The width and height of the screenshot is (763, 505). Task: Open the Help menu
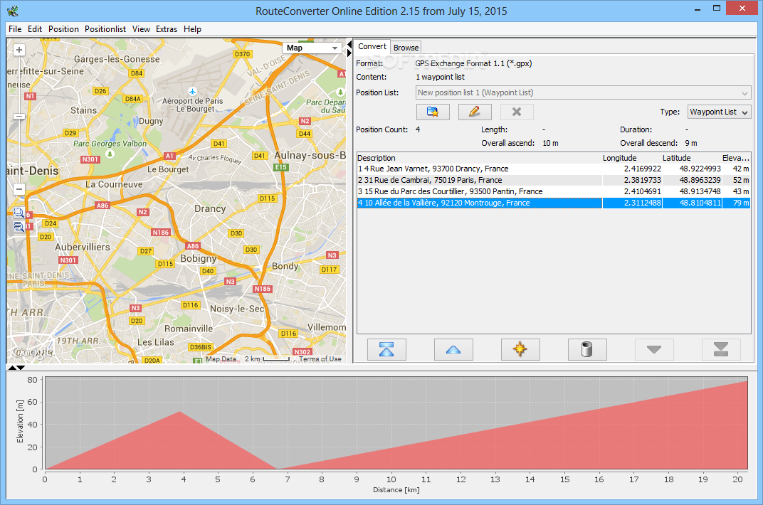(192, 29)
